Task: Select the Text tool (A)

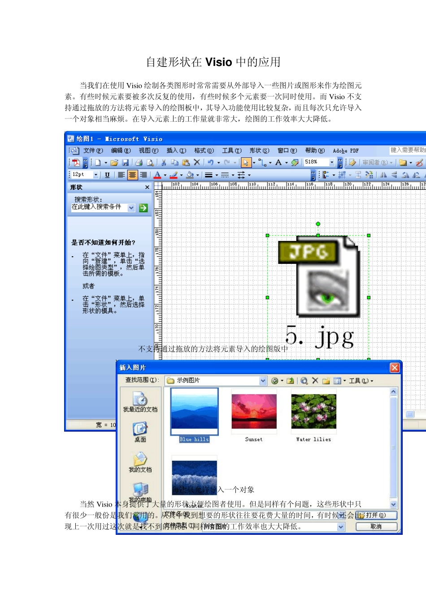Action: tap(278, 162)
